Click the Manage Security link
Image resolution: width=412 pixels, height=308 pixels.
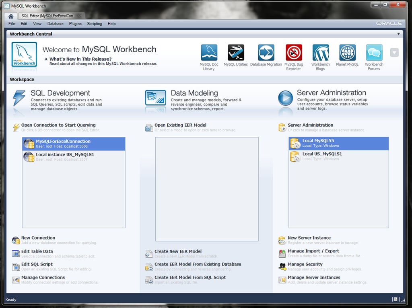pos(305,264)
